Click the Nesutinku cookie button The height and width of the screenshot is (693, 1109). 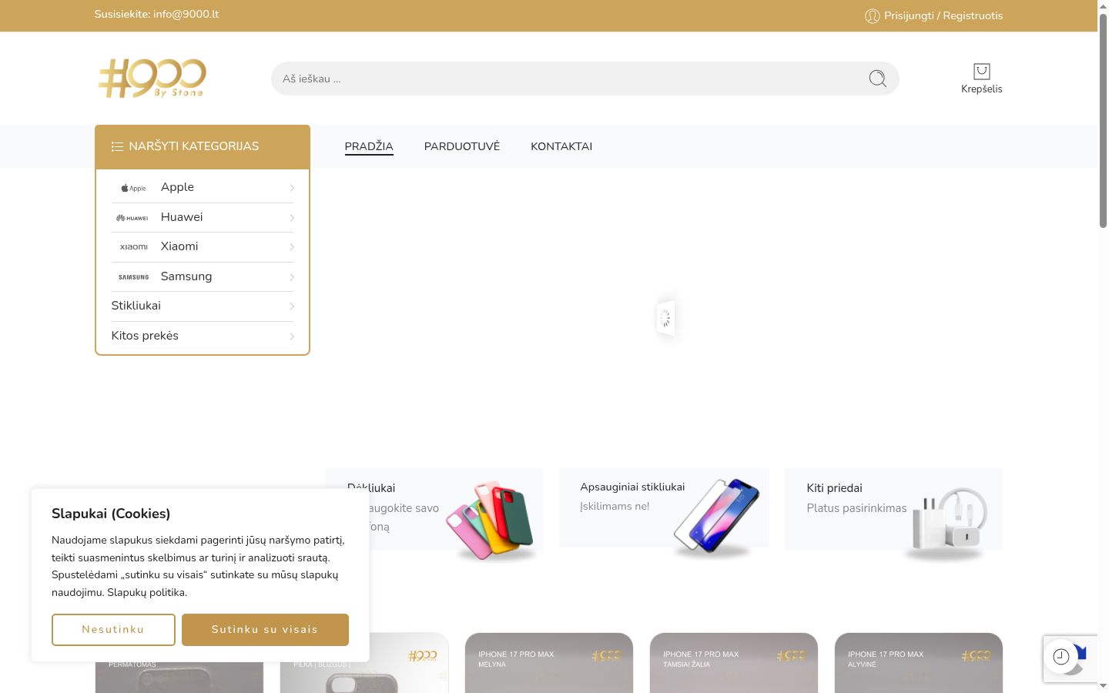(113, 630)
